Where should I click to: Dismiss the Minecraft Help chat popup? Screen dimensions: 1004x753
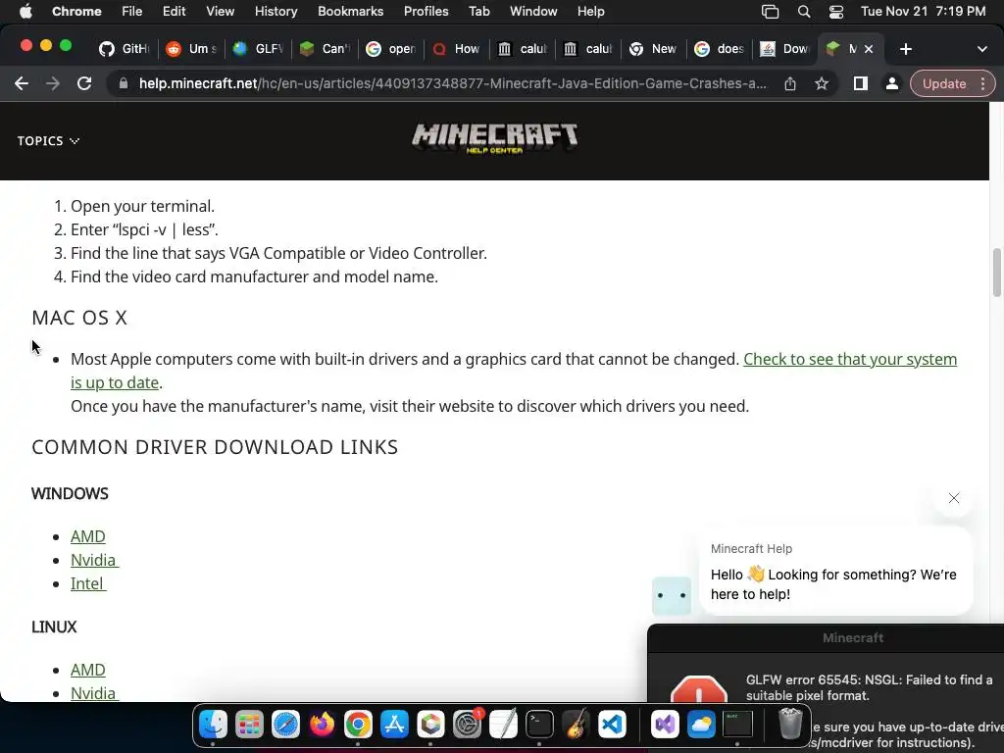[x=953, y=498]
